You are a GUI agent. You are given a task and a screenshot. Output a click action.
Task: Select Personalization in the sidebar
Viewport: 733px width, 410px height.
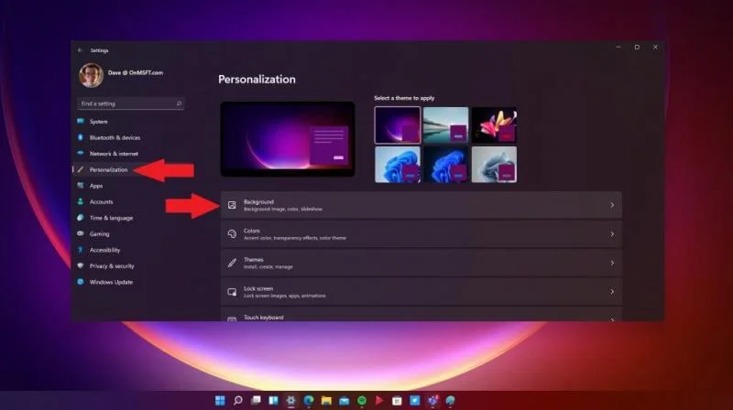pos(108,170)
